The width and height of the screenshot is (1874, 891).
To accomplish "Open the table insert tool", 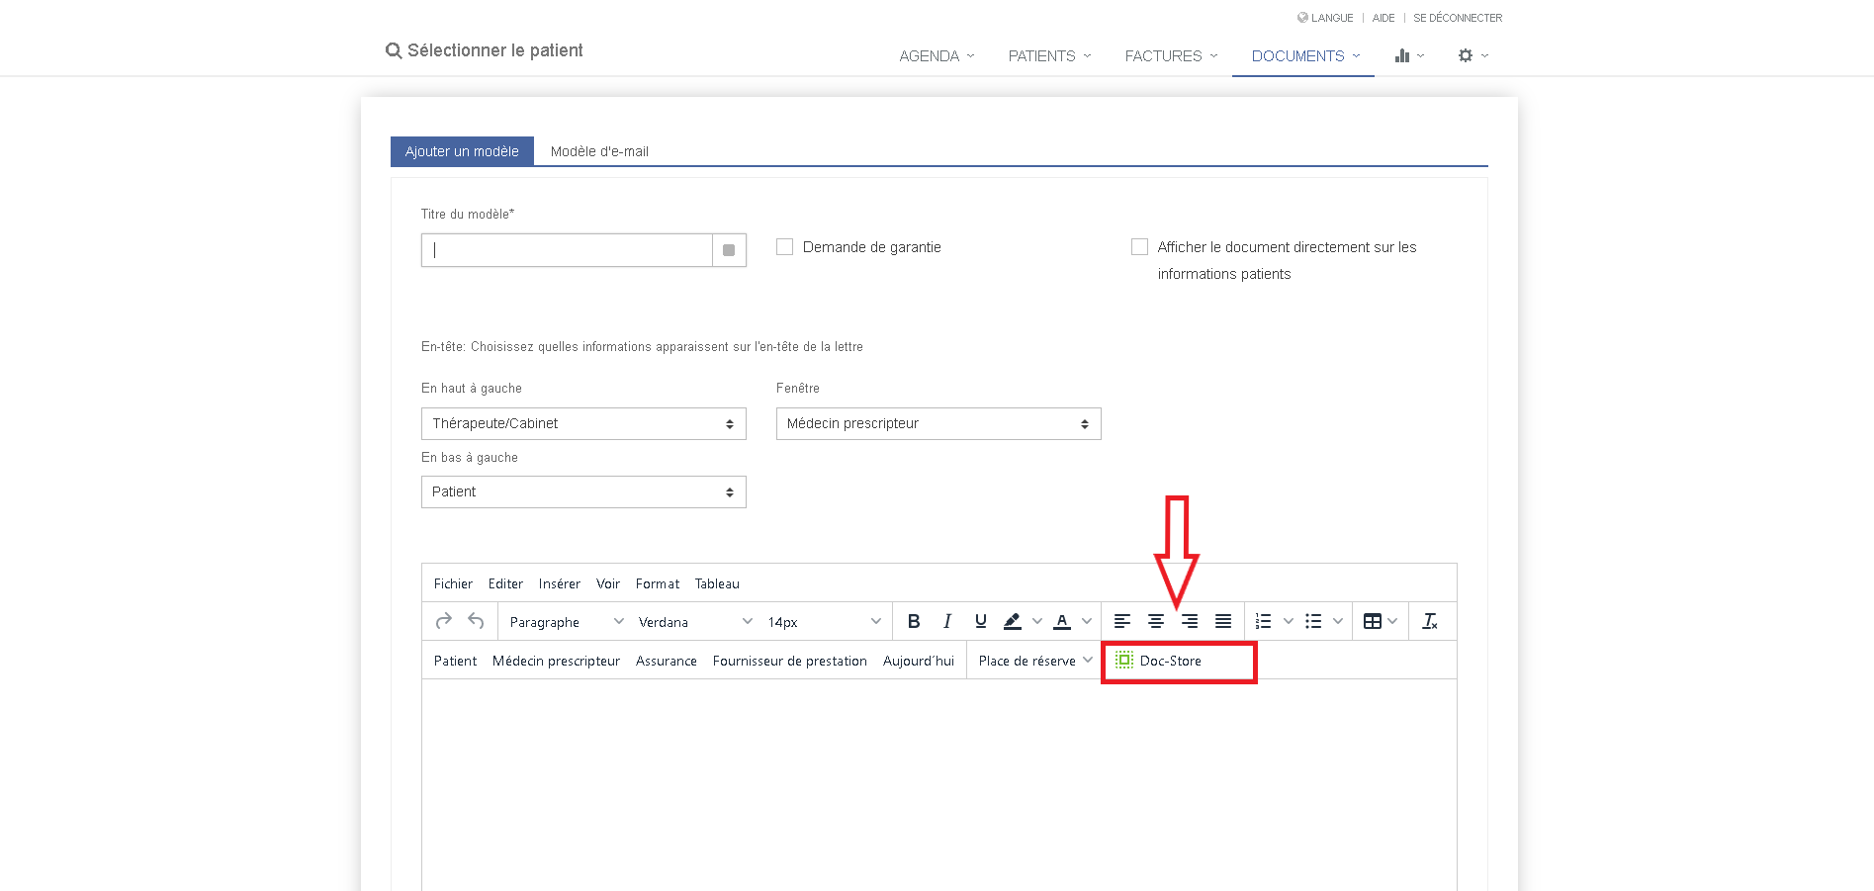I will pos(1373,621).
